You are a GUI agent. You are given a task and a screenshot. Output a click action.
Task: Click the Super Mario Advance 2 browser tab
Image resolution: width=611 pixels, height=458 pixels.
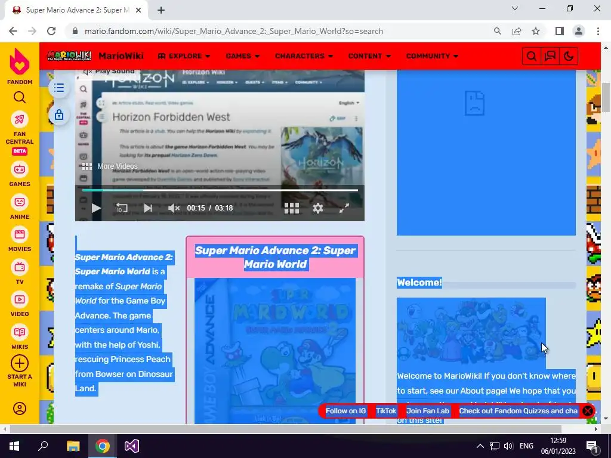(76, 10)
